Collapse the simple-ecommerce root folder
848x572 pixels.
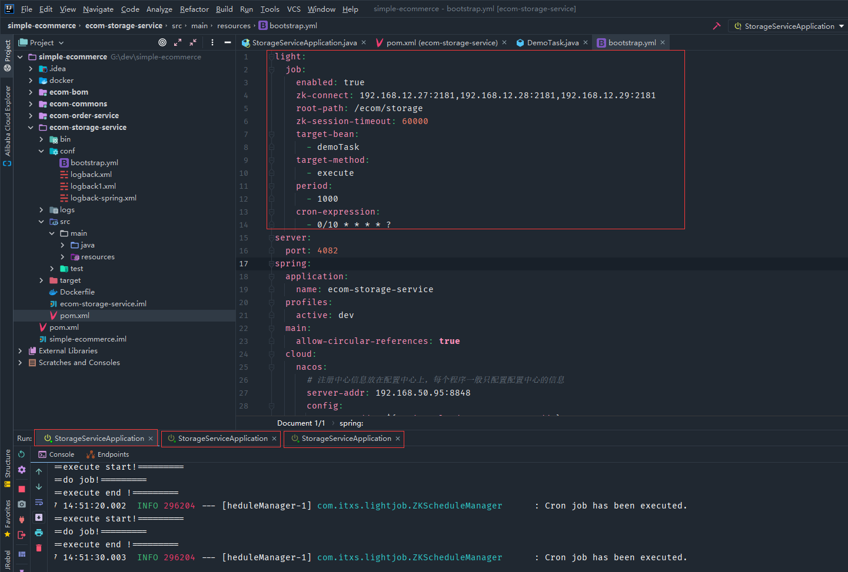20,57
